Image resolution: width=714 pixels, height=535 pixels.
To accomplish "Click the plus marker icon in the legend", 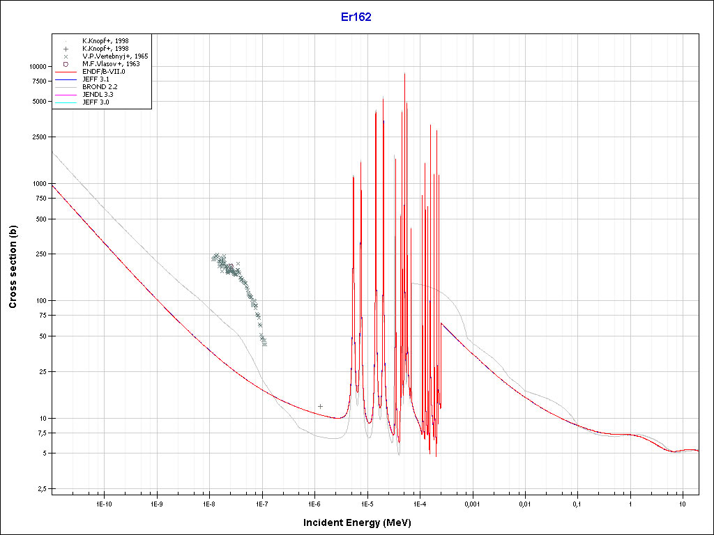I will pos(66,49).
